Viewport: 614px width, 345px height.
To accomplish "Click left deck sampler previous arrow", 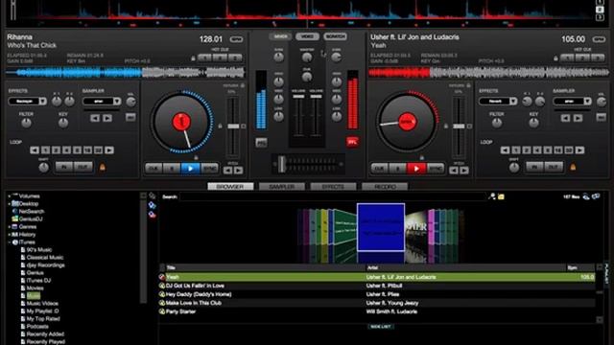I will (x=95, y=118).
